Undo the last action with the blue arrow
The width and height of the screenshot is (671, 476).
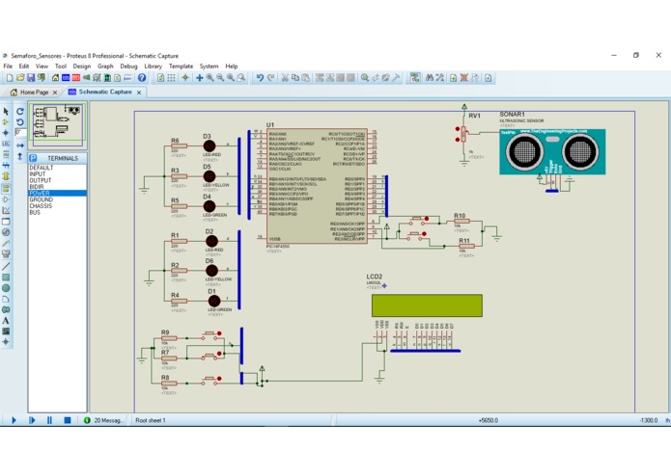coord(260,78)
